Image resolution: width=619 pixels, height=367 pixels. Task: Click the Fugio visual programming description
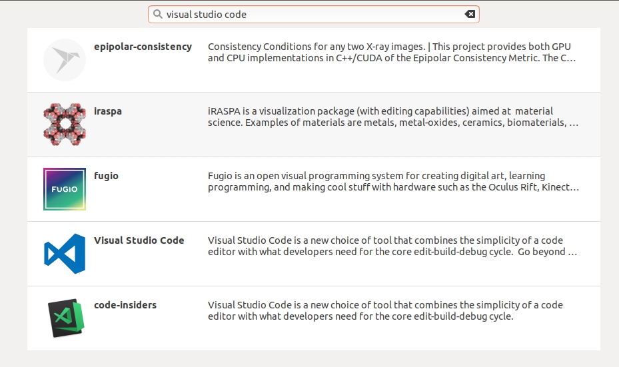pyautogui.click(x=392, y=182)
